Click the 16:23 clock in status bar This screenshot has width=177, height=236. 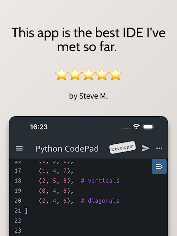[x=39, y=127]
